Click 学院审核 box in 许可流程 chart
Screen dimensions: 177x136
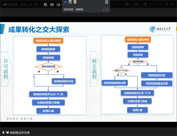[48, 58]
